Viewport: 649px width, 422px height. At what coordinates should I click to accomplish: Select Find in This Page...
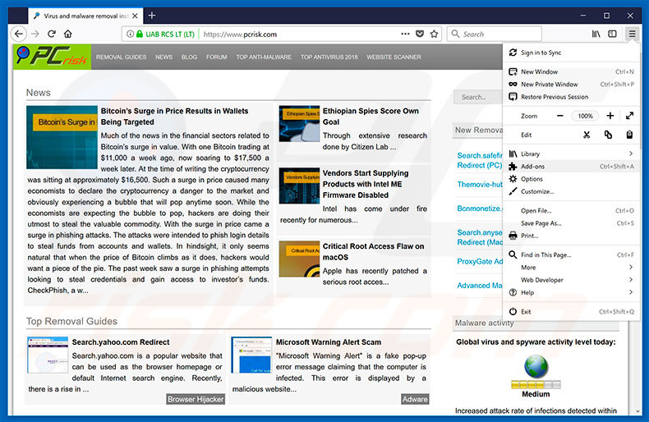[x=571, y=255]
